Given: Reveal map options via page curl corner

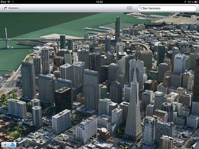Looking at the screenshot, I should point(195,145).
